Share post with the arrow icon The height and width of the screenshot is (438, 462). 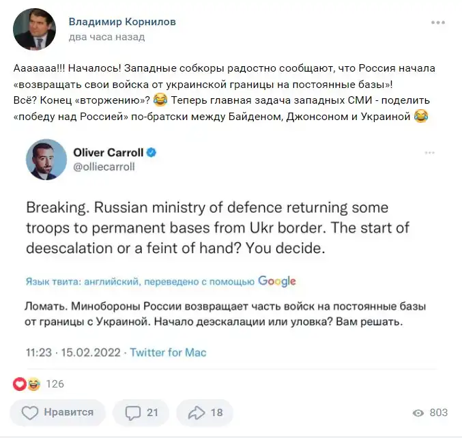(x=197, y=413)
